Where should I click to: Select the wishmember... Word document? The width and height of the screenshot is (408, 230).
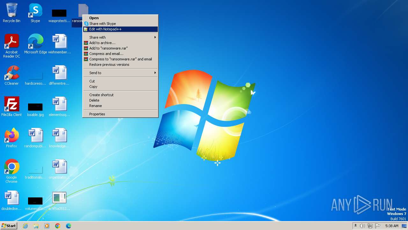59,44
